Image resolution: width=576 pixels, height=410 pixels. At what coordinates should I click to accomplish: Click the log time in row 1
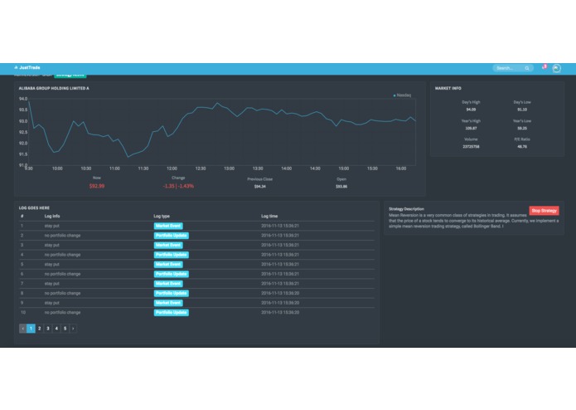pos(280,226)
